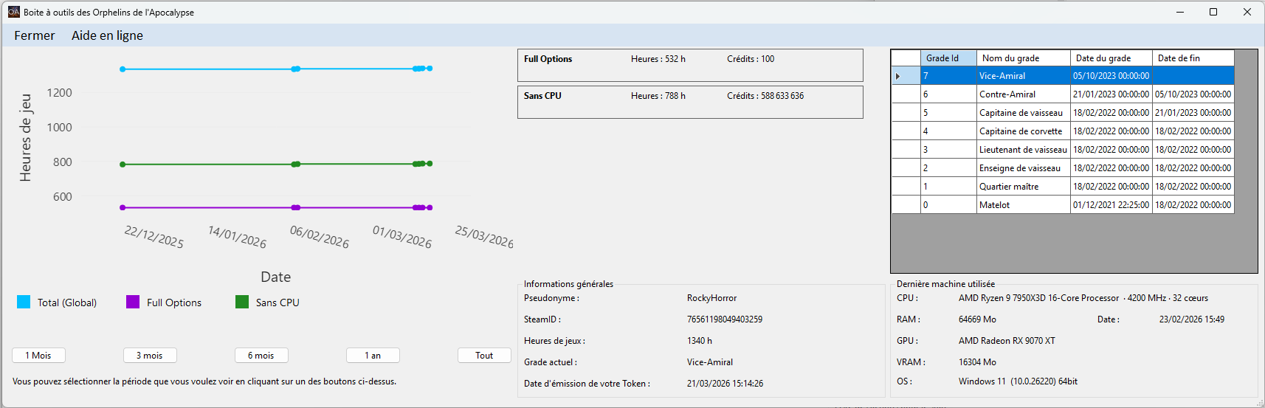Click the Matelot grade cell

[x=1022, y=205]
